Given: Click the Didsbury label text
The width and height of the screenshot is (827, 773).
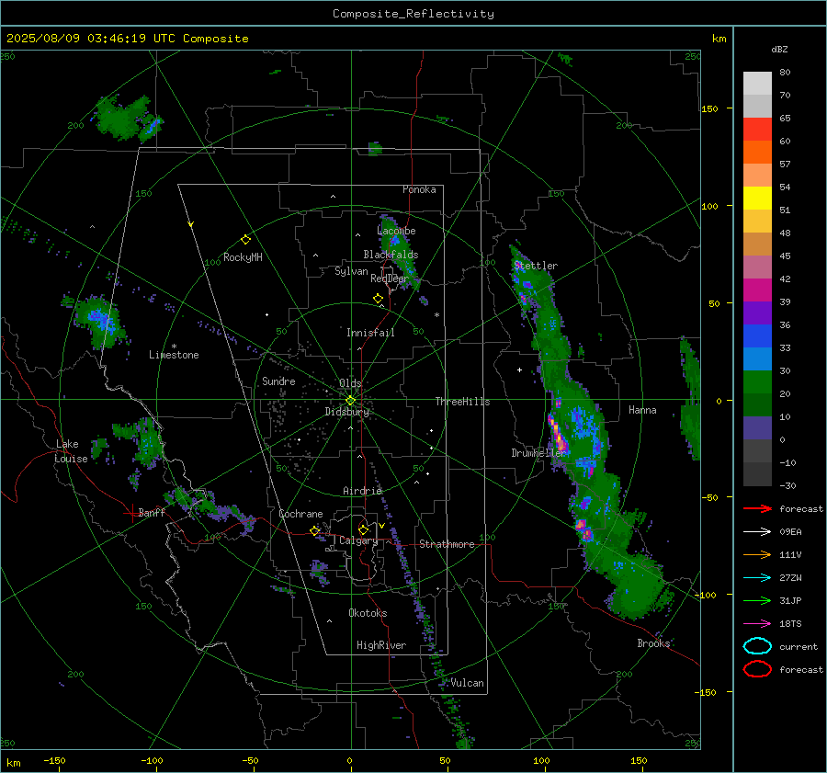Looking at the screenshot, I should click(347, 412).
